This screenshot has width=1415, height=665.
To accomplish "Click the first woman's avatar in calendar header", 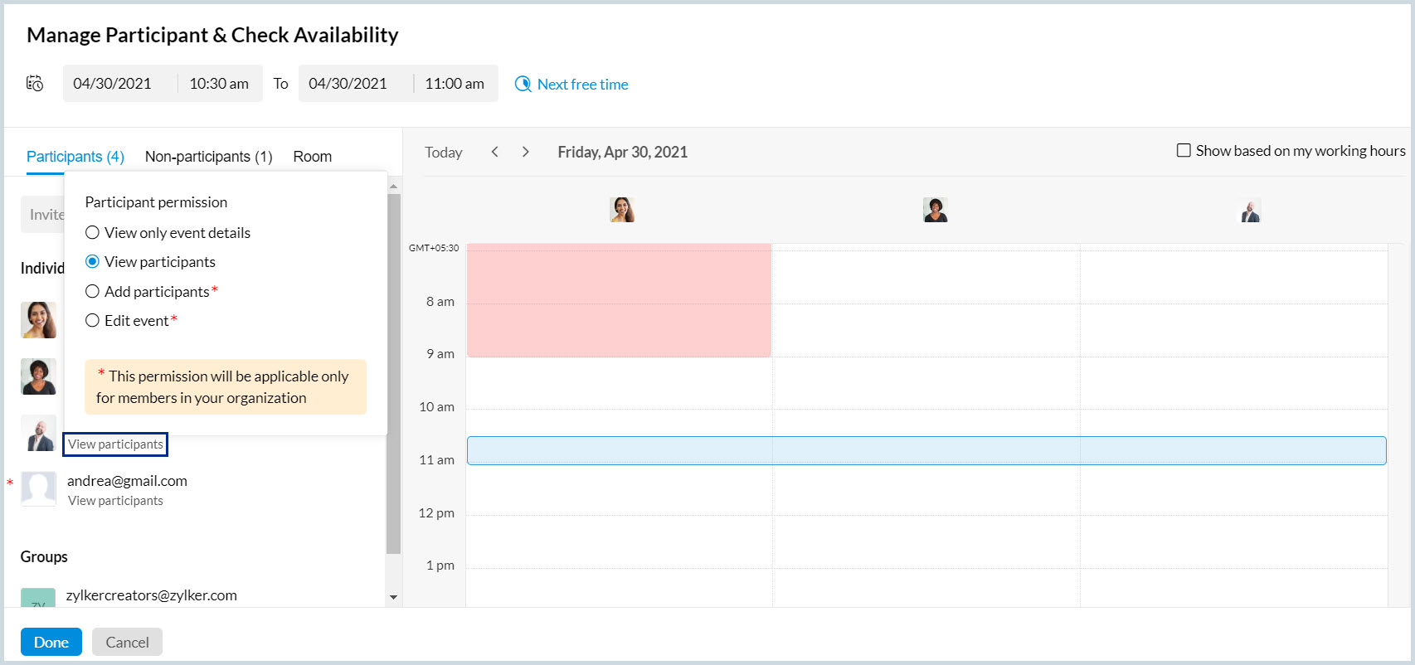I will pos(621,210).
